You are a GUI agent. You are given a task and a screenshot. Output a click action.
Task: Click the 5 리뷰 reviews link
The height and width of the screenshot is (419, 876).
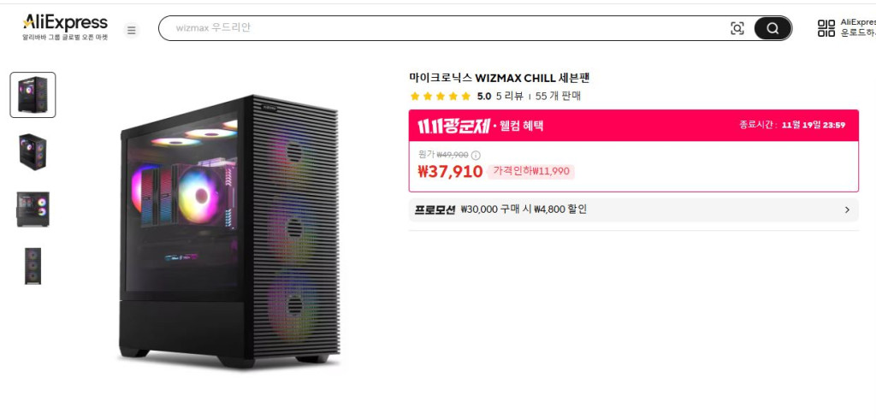coord(510,96)
